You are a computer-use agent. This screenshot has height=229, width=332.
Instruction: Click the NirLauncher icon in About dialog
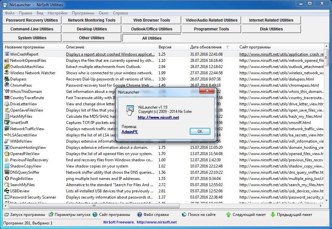point(130,110)
